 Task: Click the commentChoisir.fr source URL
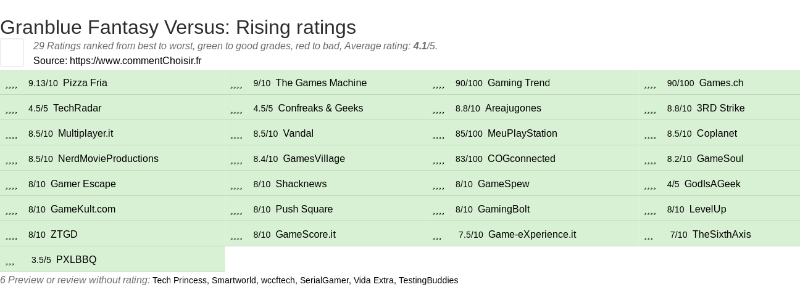coord(135,60)
